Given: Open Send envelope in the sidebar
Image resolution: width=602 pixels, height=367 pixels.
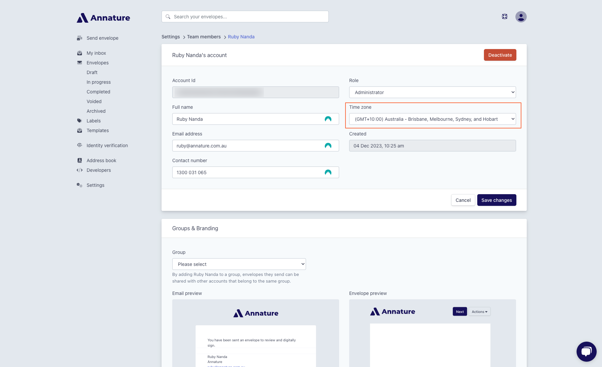Looking at the screenshot, I should click(102, 38).
